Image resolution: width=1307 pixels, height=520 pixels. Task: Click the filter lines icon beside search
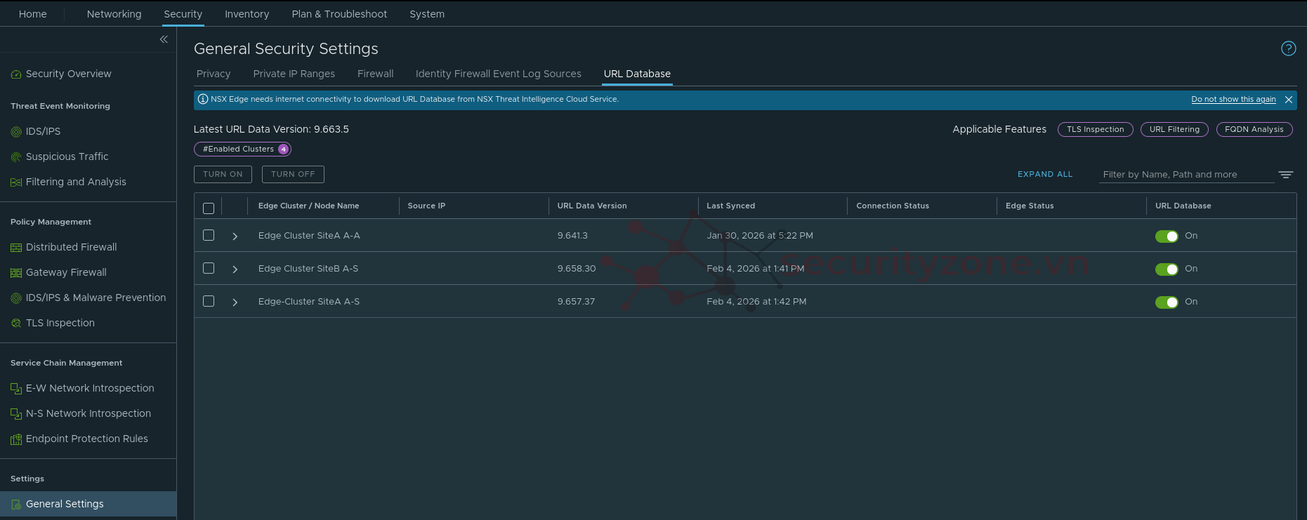point(1285,175)
